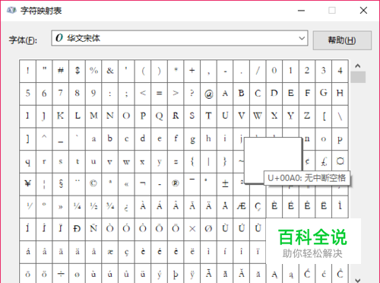
Task: Select the pound sterling £ cell
Action: pyautogui.click(x=323, y=161)
